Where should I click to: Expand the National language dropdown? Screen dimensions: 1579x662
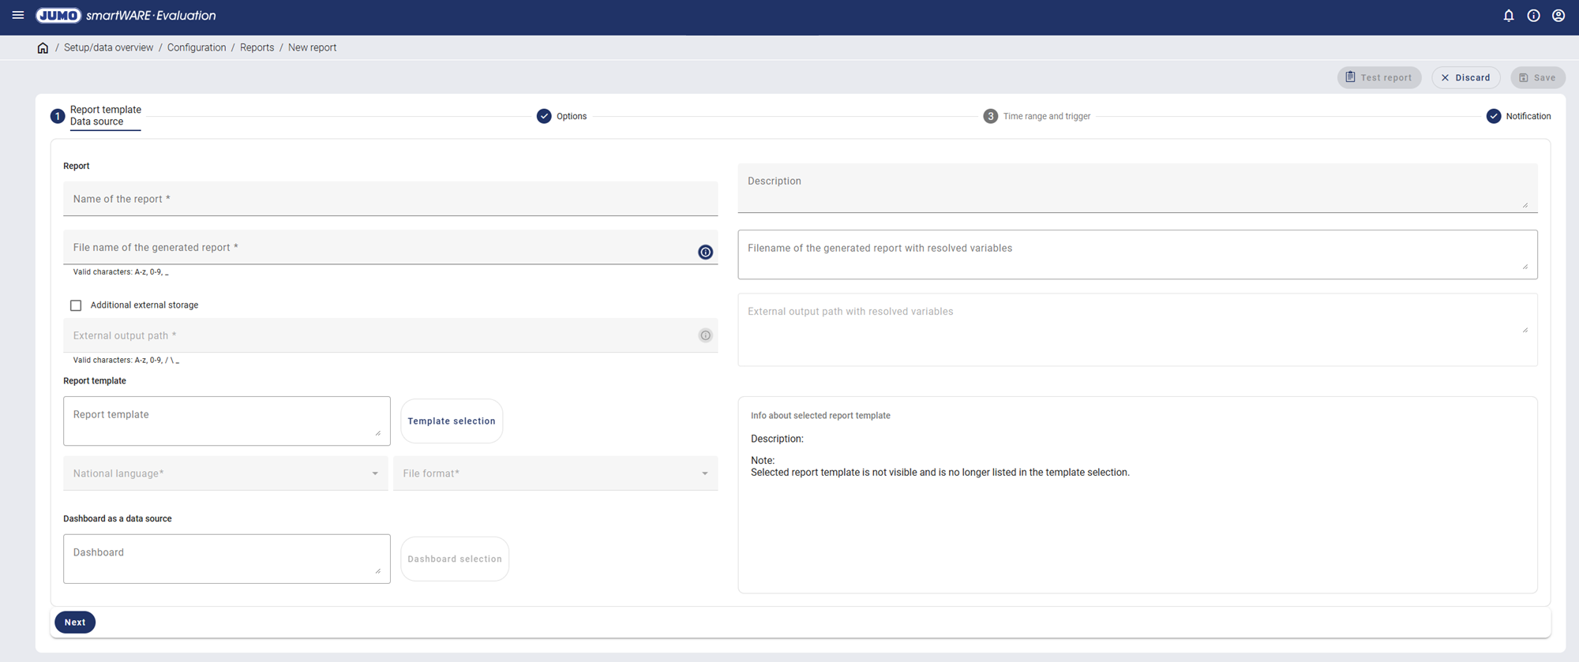225,473
